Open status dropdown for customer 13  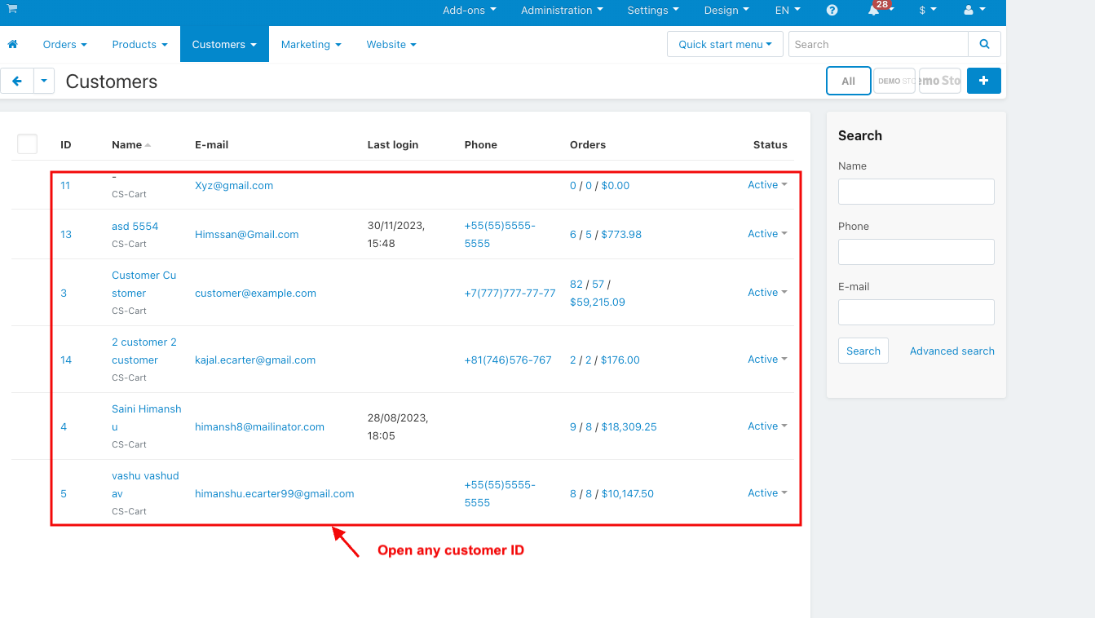pyautogui.click(x=767, y=234)
